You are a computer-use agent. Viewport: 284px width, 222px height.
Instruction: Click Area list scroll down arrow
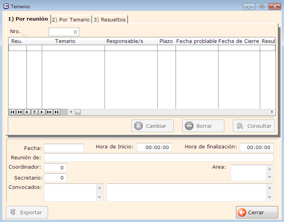pyautogui.click(x=270, y=177)
